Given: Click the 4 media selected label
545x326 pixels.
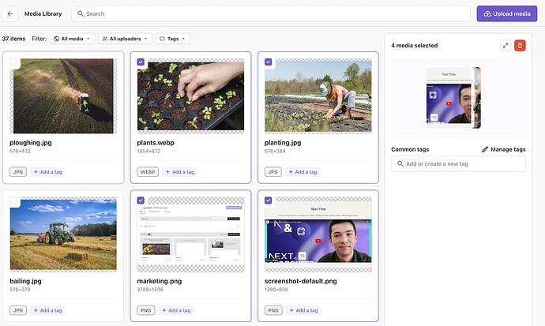Looking at the screenshot, I should coord(415,46).
